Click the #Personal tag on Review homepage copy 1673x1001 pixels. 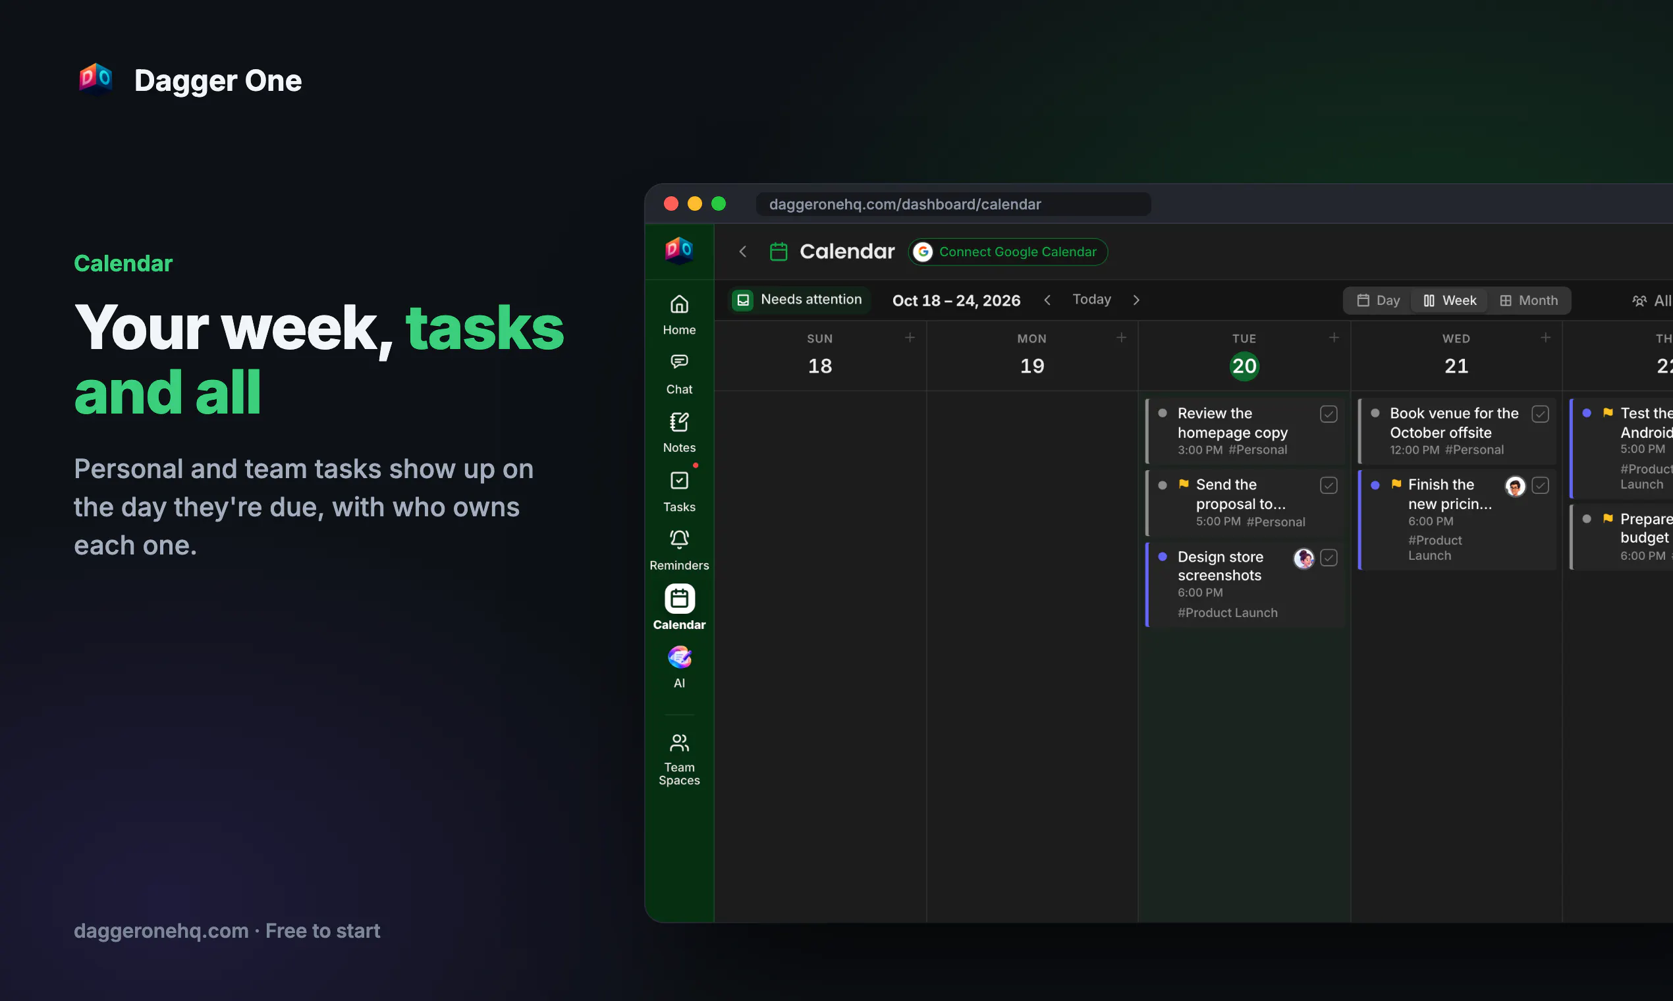(1257, 450)
